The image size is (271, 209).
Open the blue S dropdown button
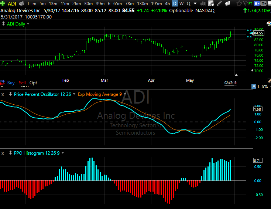tap(257, 3)
